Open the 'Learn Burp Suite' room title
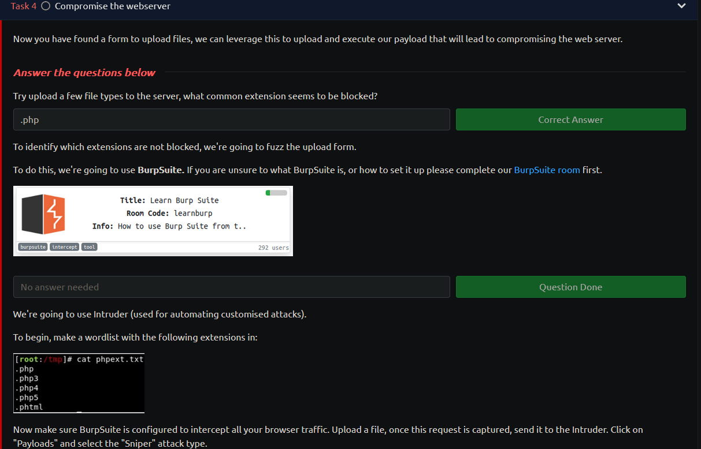 (x=184, y=200)
